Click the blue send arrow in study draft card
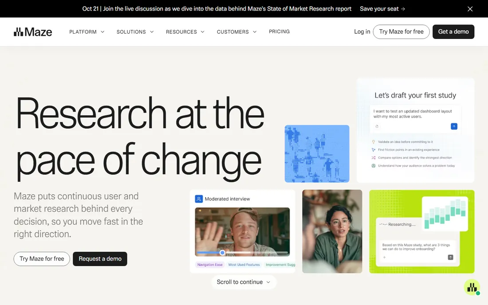This screenshot has width=488, height=305. point(454,126)
